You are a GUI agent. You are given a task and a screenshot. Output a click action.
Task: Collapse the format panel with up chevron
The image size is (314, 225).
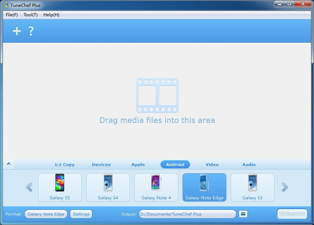(x=9, y=164)
